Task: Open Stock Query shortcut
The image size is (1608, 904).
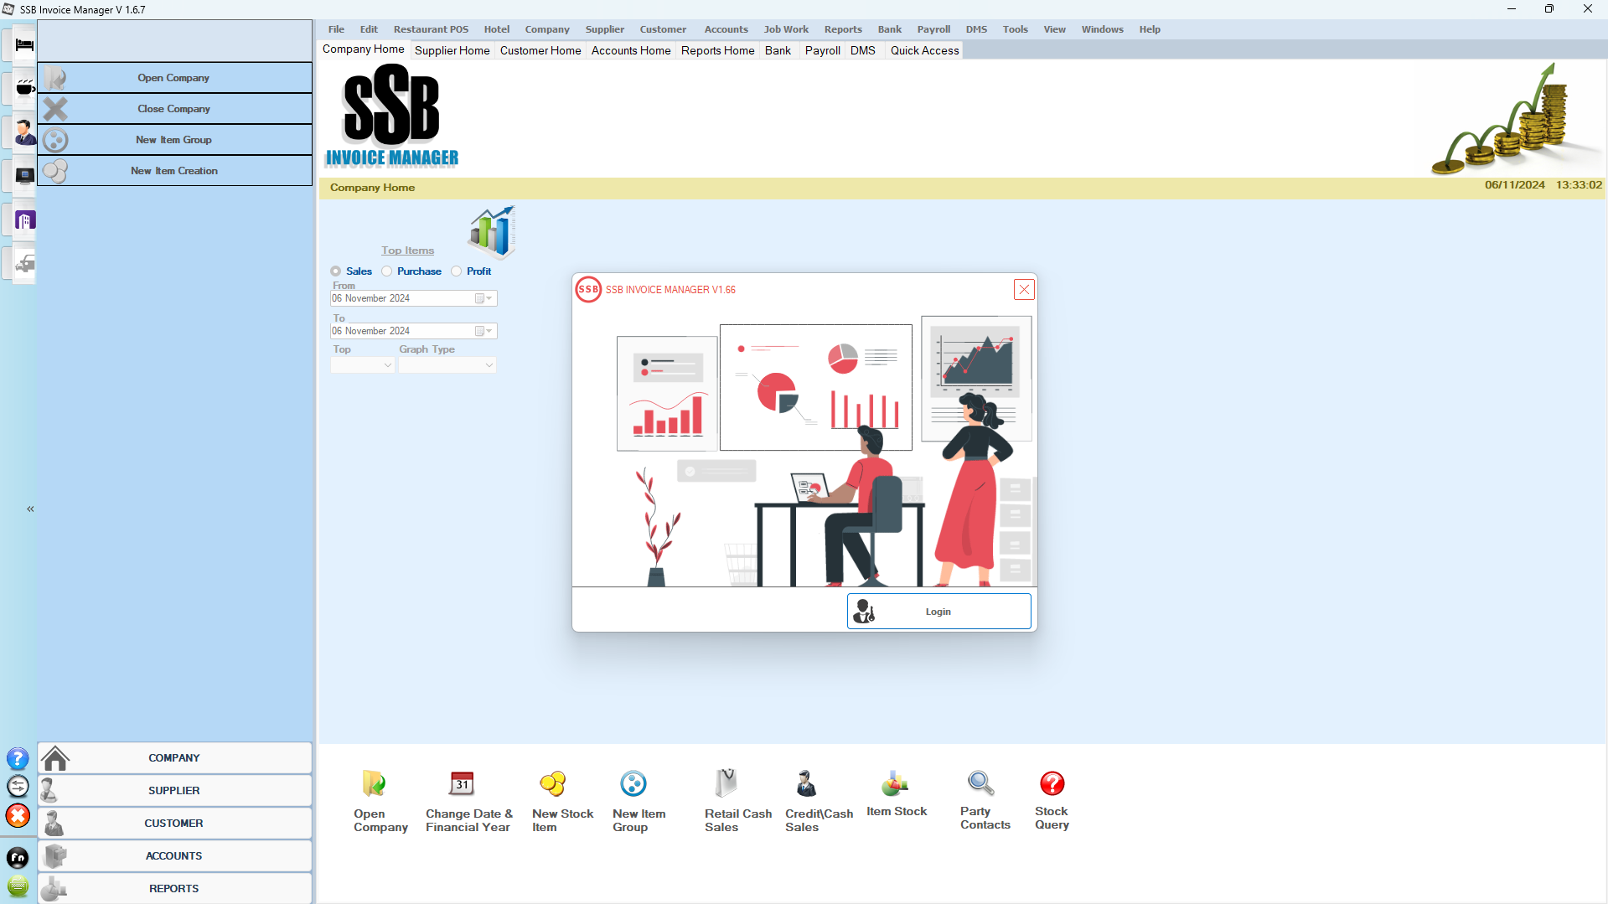Action: pos(1052,783)
